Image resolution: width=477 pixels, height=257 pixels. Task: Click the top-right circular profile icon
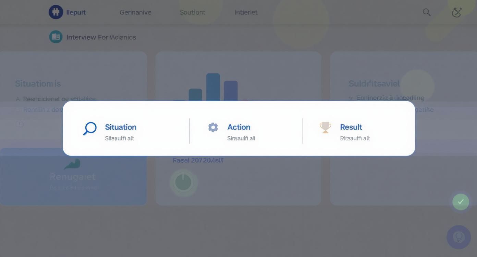456,12
